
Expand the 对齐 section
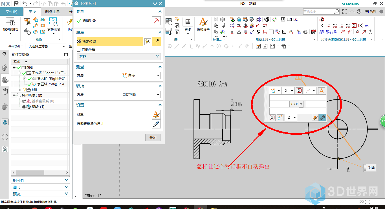[119, 57]
